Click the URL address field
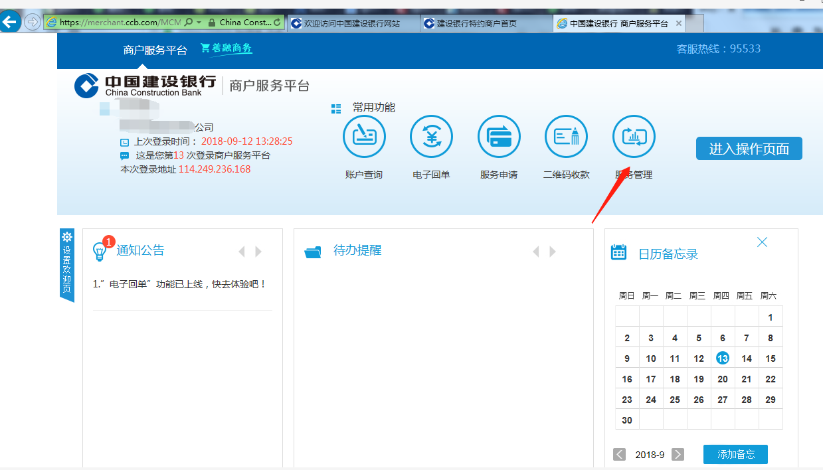The image size is (823, 470). (120, 23)
